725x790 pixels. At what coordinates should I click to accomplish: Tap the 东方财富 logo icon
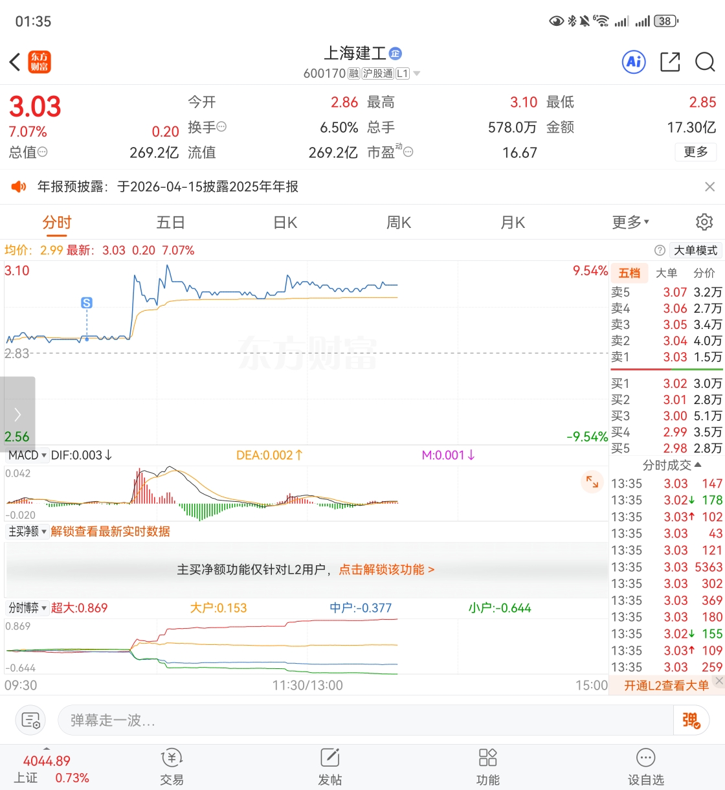click(x=39, y=62)
